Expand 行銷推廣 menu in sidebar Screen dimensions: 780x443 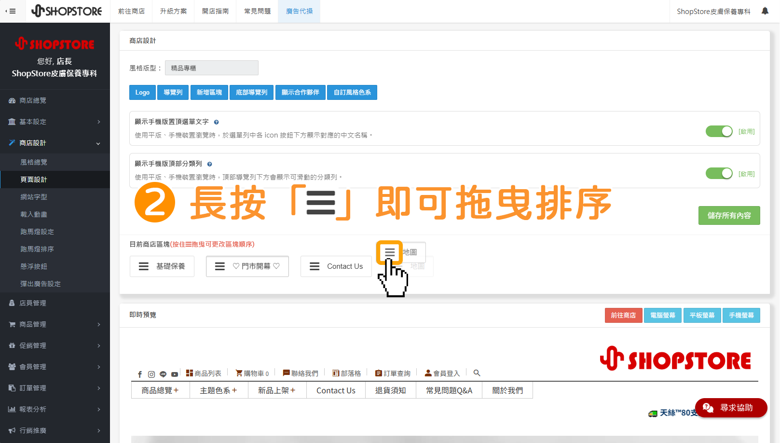55,430
